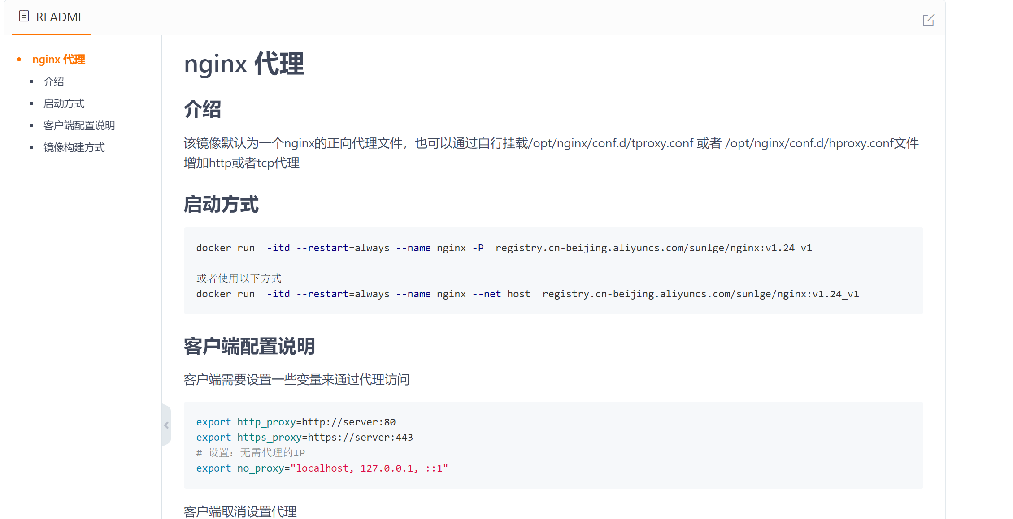Jump to '启动方式' in the outline

pyautogui.click(x=64, y=103)
